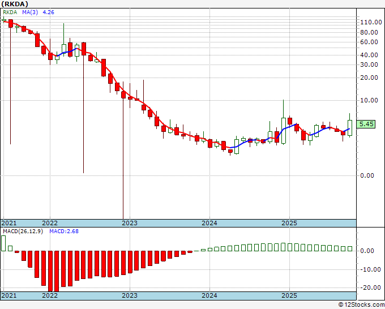Click the RKDA legend label
385x309 pixels.
point(10,12)
